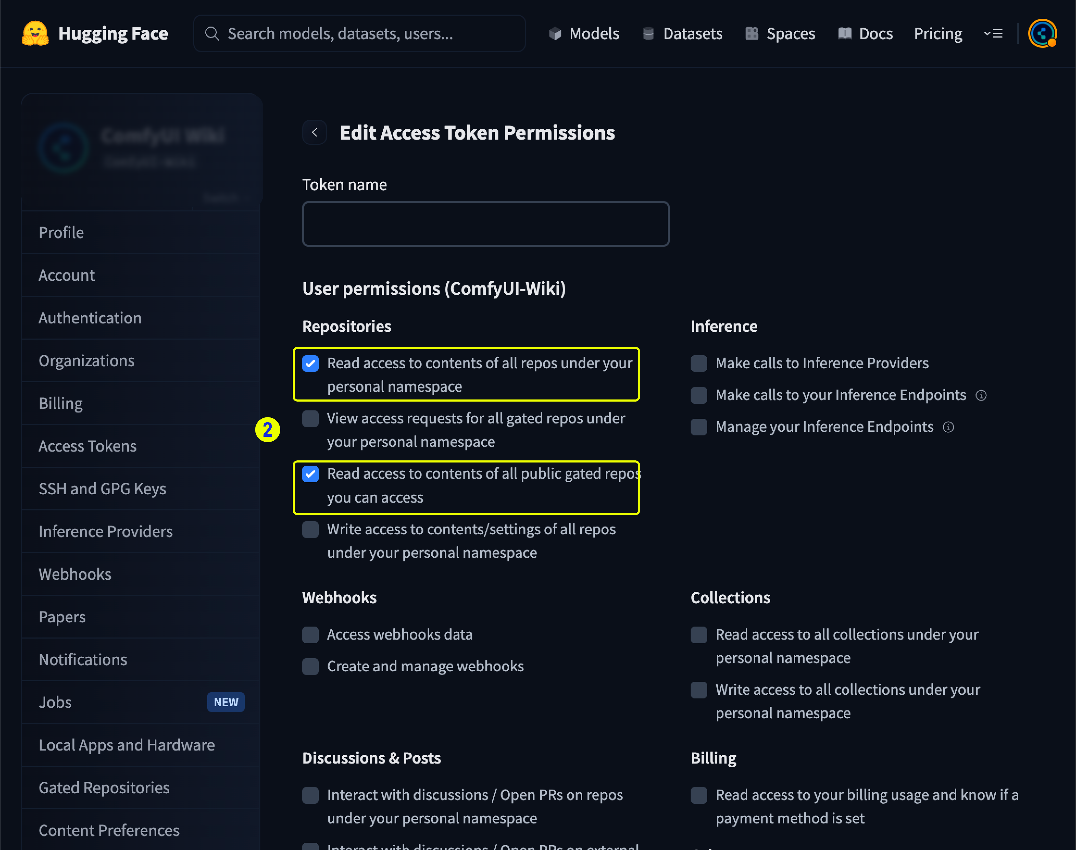The height and width of the screenshot is (850, 1076).
Task: Open the Datasets page
Action: coord(693,33)
